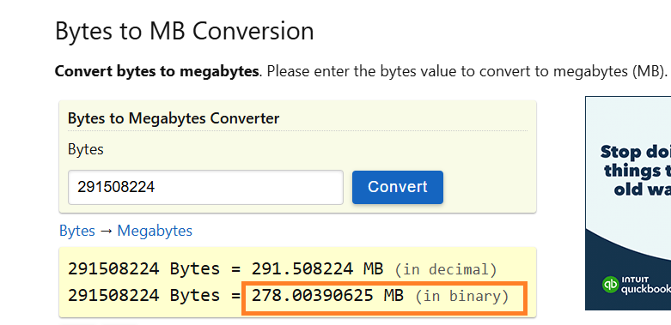
Task: Click the '(in binary)' note
Action: point(461,296)
